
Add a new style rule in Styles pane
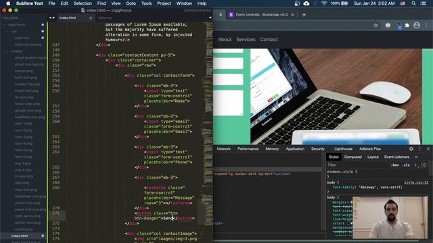pyautogui.click(x=415, y=165)
